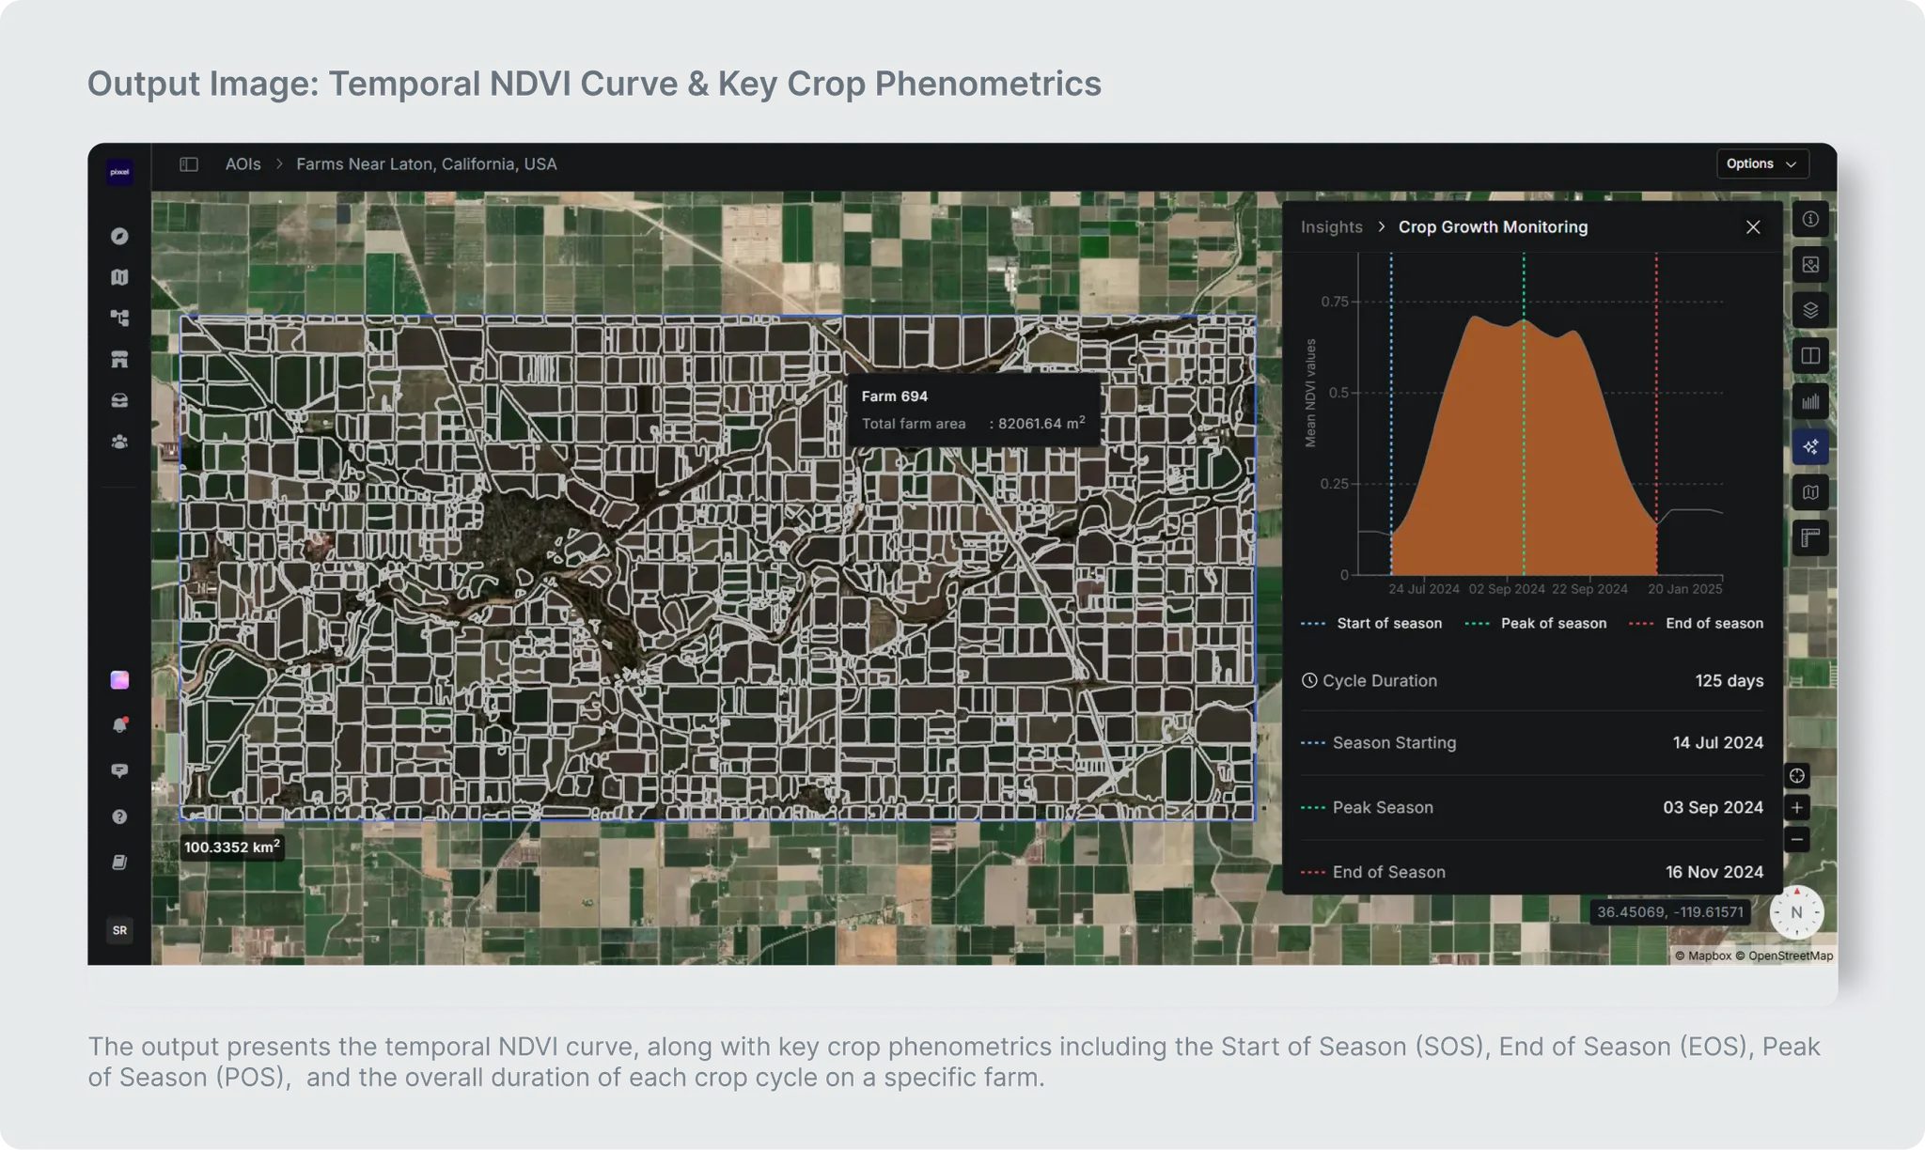Click the pixxel logo in the sidebar
Viewport: 1925px width, 1150px height.
click(x=119, y=172)
